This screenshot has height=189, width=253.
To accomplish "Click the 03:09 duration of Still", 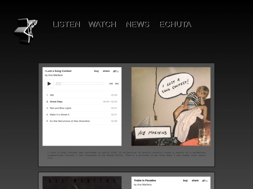I will point(114,95).
